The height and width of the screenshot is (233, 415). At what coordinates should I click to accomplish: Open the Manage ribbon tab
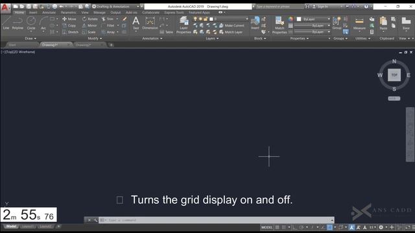[x=99, y=12]
